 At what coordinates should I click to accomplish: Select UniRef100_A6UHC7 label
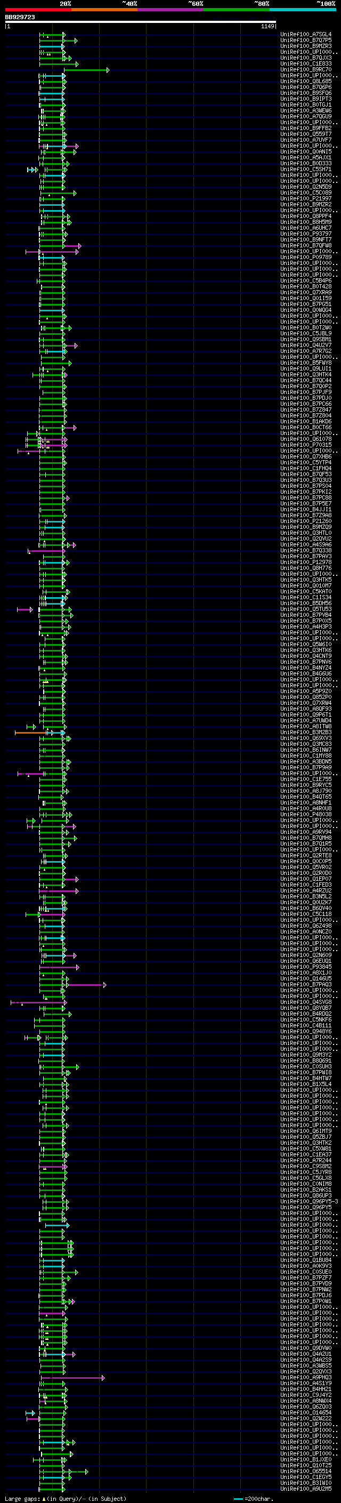coord(306,228)
